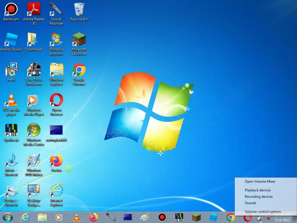Open Windows Media Player desktop shortcut
This screenshot has width=297, height=223.
34,105
